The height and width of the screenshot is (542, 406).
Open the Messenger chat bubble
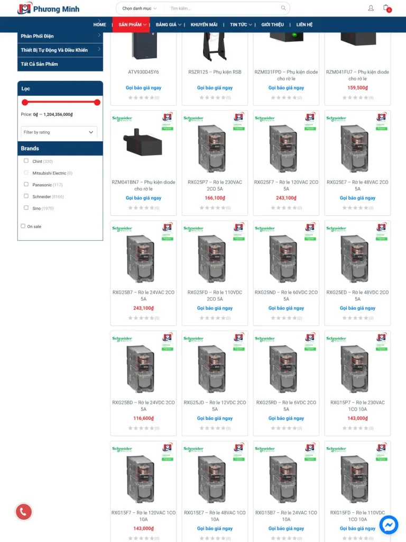389,525
